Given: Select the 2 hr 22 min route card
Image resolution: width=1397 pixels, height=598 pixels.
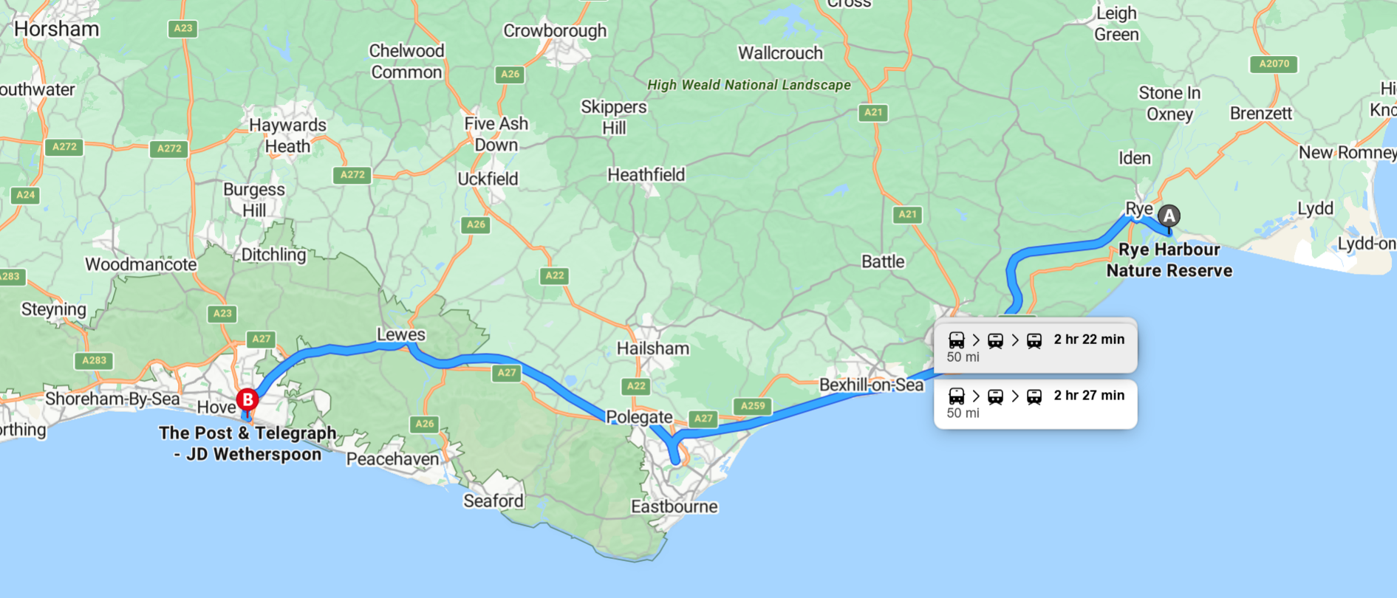Looking at the screenshot, I should tap(1035, 347).
